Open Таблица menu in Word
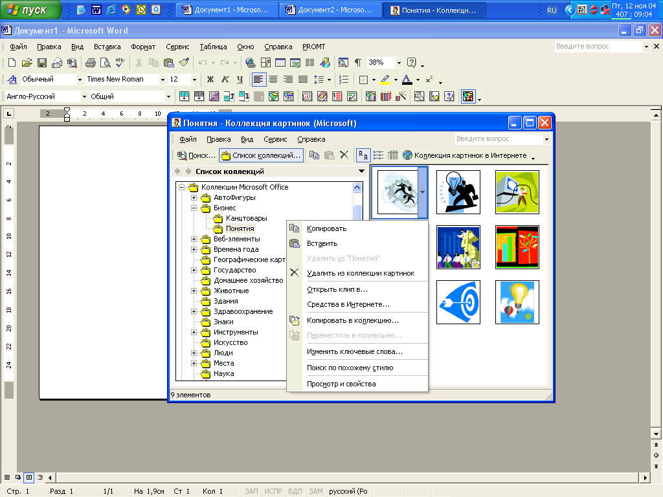Screen dimensions: 663x497 (x=213, y=47)
